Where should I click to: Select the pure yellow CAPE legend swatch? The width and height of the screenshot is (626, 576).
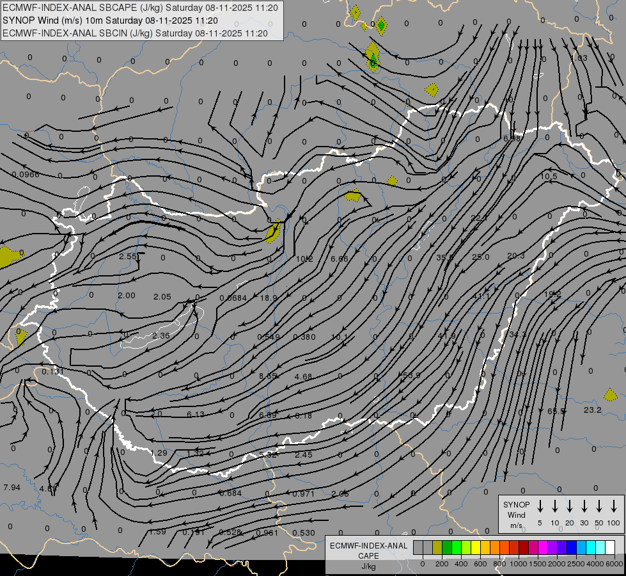[x=476, y=548]
